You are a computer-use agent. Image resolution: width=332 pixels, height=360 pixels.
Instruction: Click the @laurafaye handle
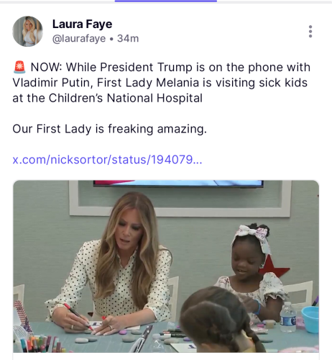point(79,38)
